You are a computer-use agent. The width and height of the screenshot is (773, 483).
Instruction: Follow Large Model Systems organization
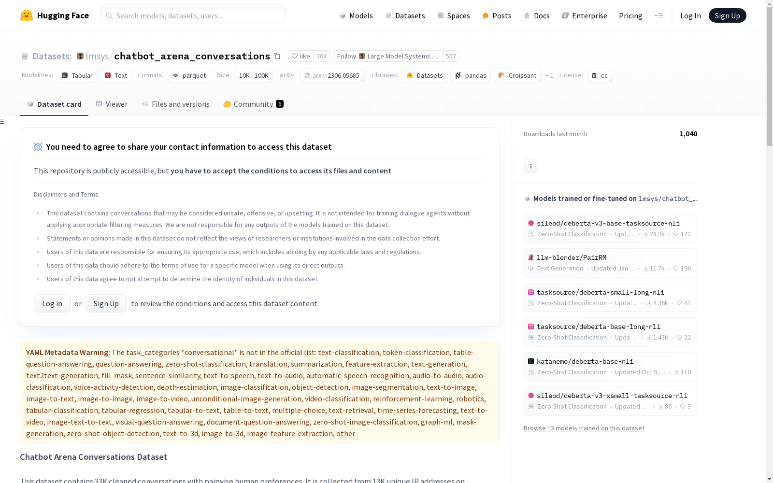(388, 56)
